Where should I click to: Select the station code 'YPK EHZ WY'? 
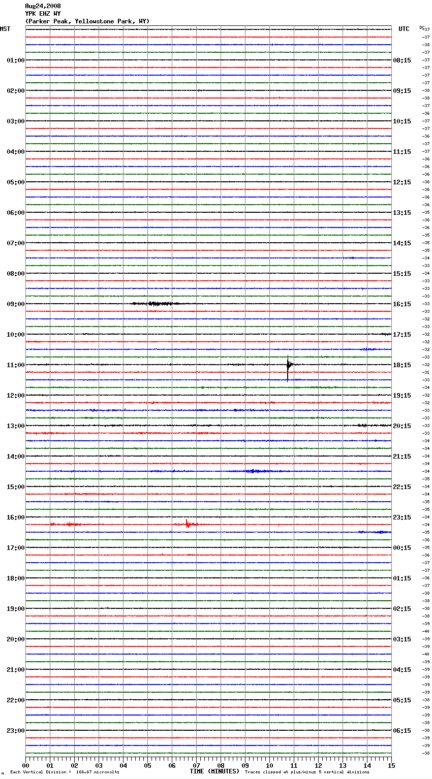(x=43, y=14)
